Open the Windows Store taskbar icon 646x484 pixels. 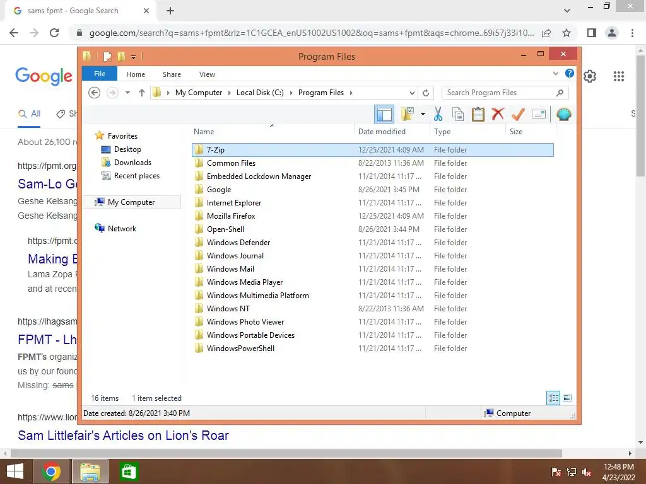129,471
